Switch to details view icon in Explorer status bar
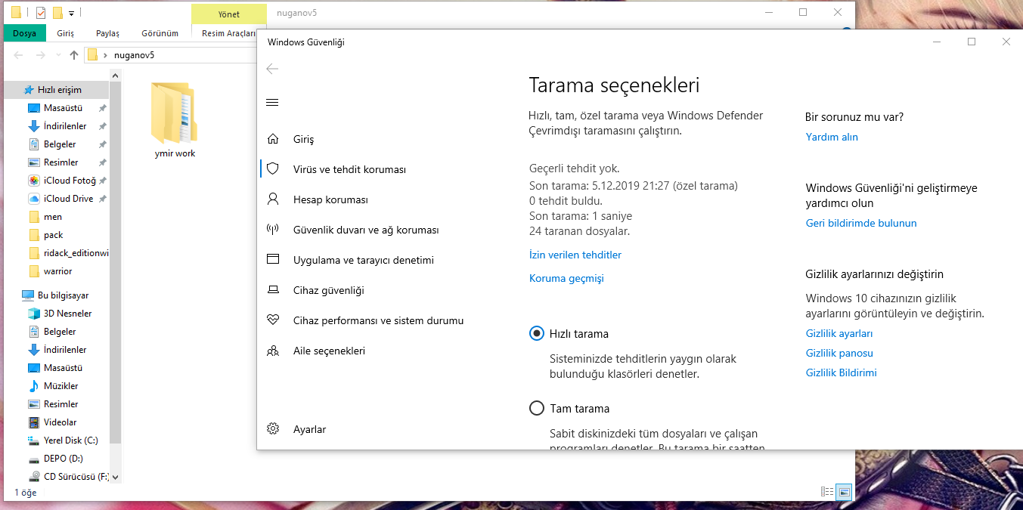 pyautogui.click(x=827, y=492)
